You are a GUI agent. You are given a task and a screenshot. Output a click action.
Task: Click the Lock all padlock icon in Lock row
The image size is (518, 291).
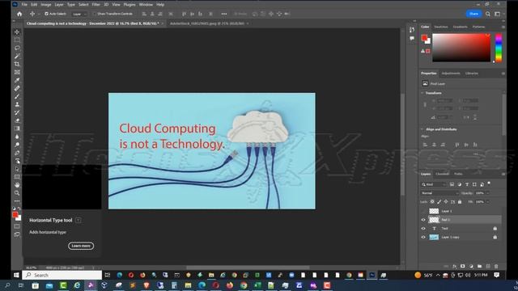pyautogui.click(x=460, y=201)
